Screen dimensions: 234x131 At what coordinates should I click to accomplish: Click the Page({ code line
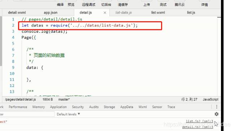pyautogui.click(x=29, y=37)
